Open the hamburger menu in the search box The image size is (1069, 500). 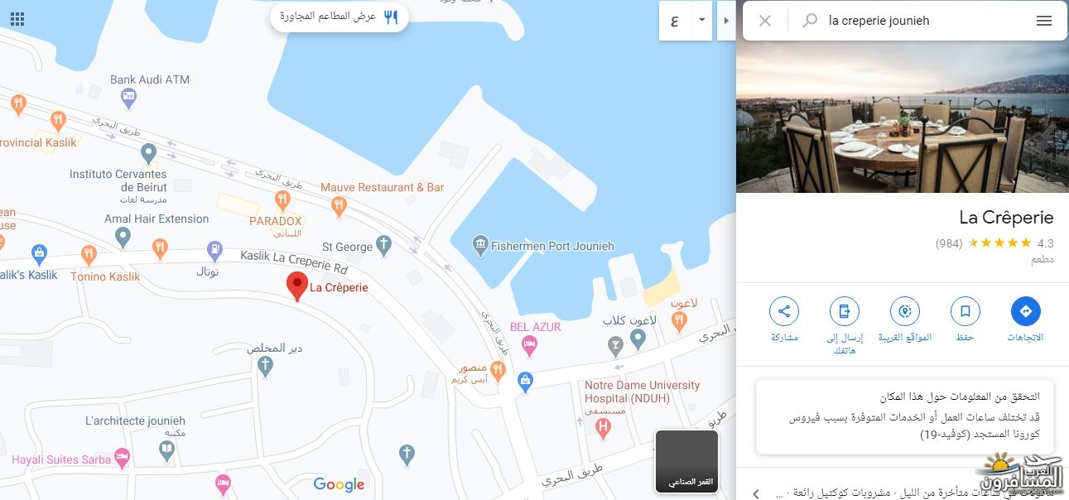coord(1044,21)
